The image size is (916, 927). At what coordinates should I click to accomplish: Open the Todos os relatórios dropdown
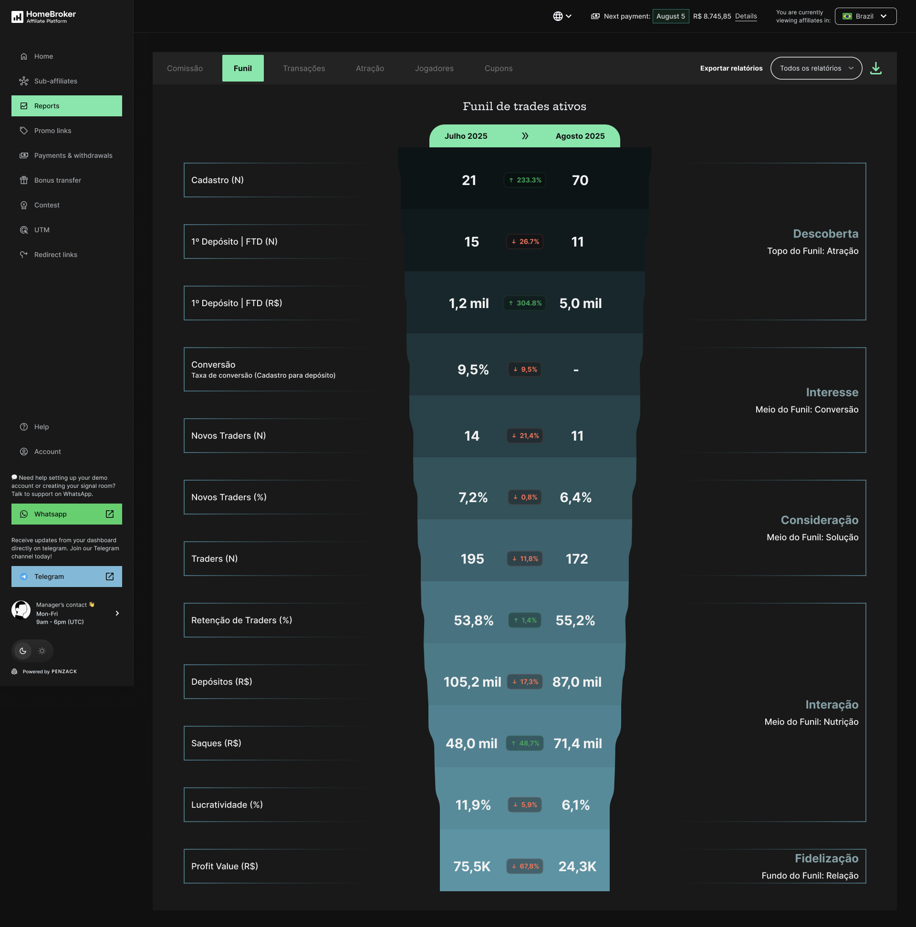[x=816, y=68]
